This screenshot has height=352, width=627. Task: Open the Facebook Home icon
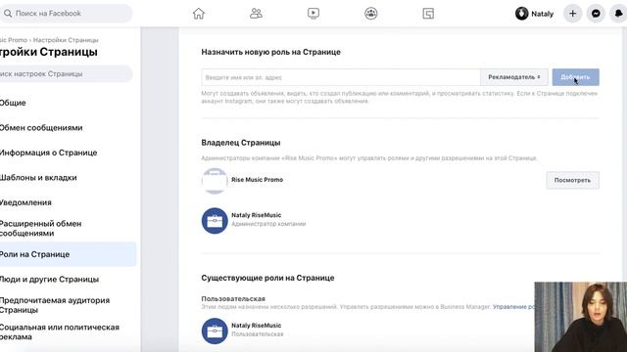tap(199, 14)
